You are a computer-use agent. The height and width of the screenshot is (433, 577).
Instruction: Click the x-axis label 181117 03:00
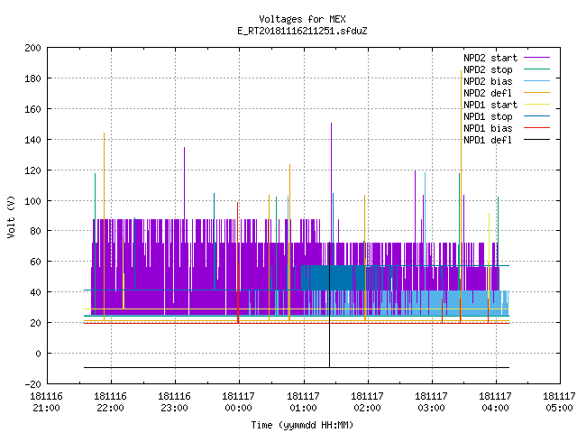point(431,402)
